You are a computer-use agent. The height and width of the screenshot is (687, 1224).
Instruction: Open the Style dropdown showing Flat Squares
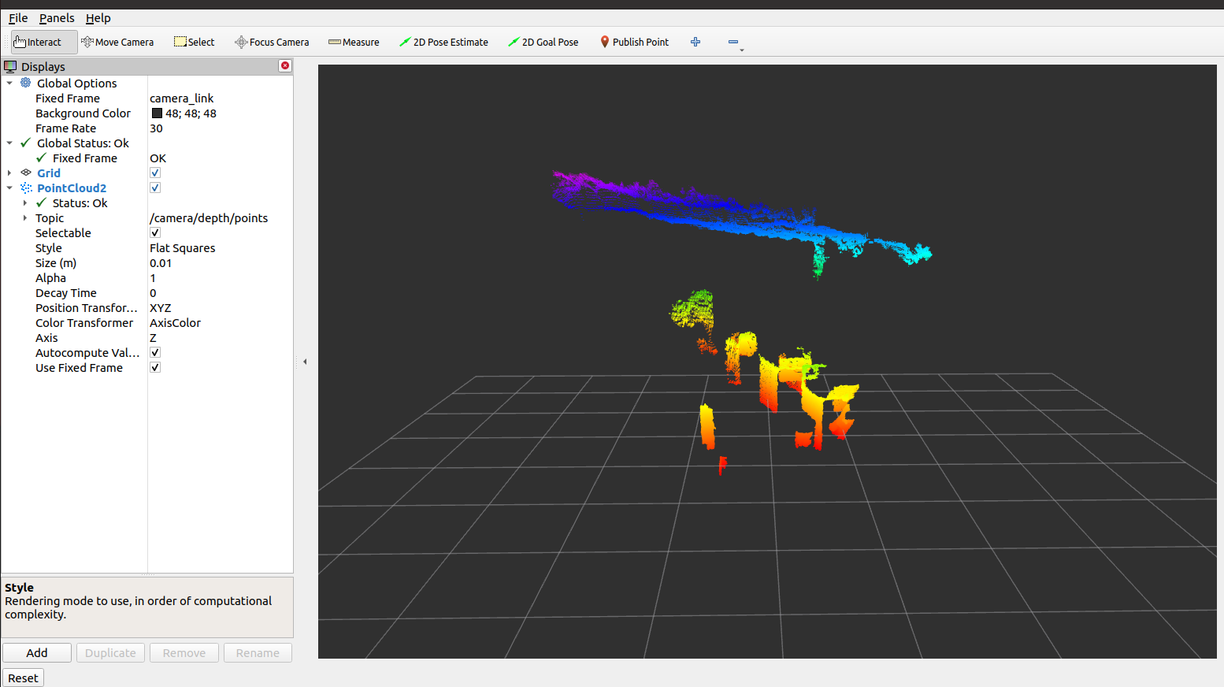tap(220, 247)
